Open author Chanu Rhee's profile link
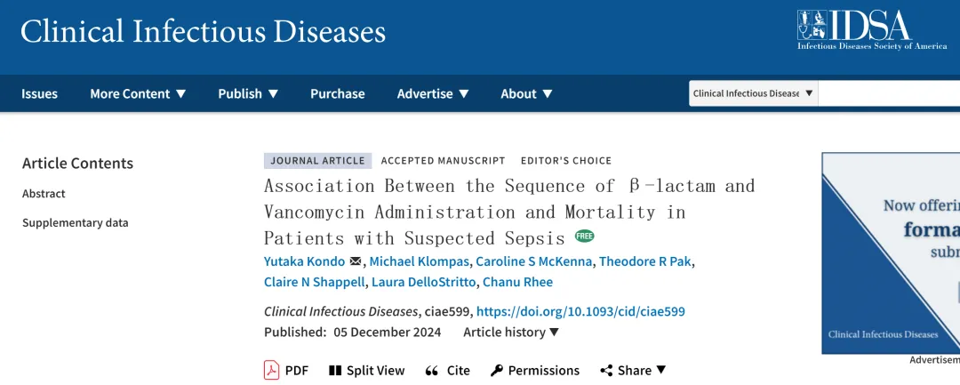 click(x=517, y=282)
